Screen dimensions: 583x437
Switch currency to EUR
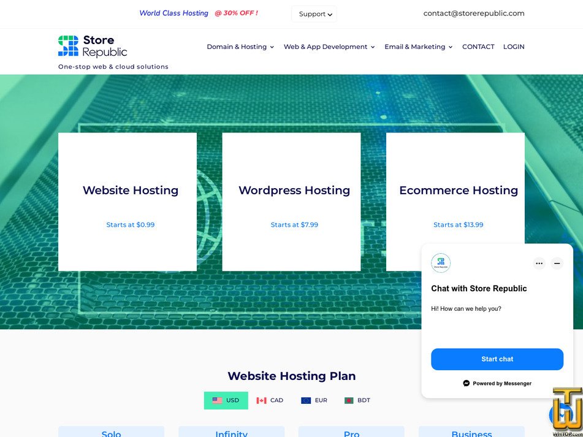313,400
